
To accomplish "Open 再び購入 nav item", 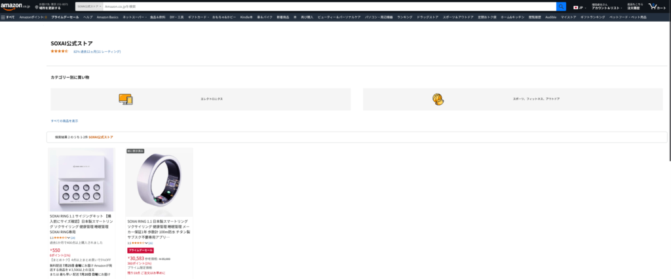I will [307, 17].
